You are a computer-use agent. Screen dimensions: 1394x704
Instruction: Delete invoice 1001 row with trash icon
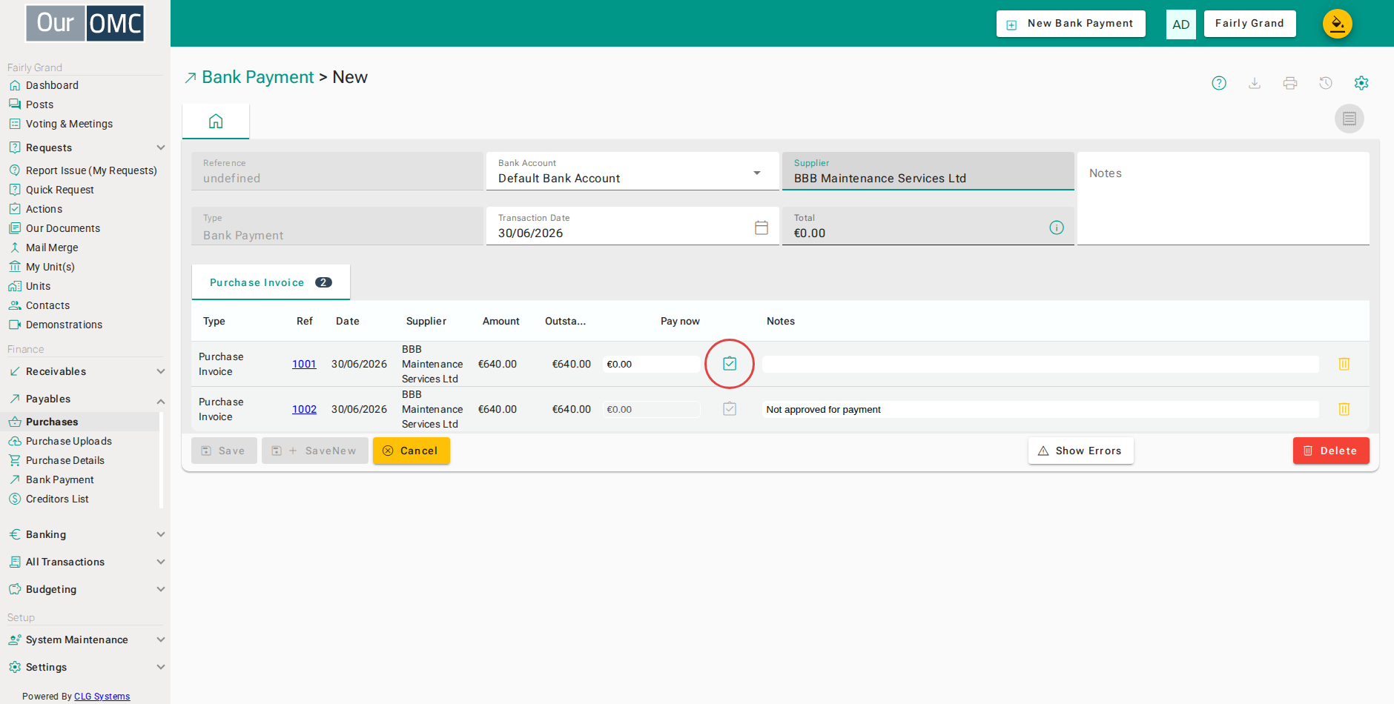[x=1344, y=364]
